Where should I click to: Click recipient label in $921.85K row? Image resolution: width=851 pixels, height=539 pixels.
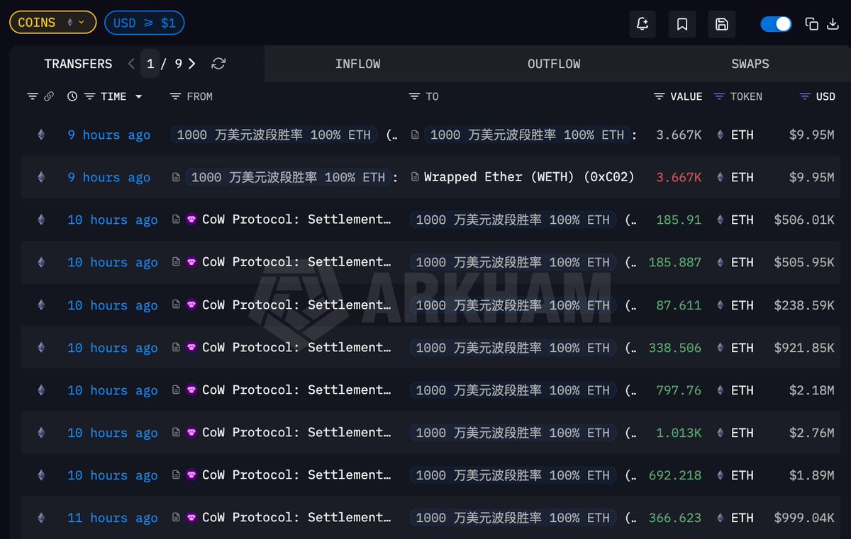pos(513,348)
